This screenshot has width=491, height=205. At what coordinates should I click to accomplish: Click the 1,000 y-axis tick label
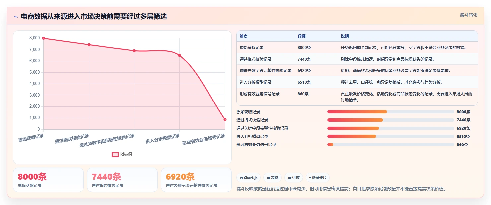[x=35, y=118]
